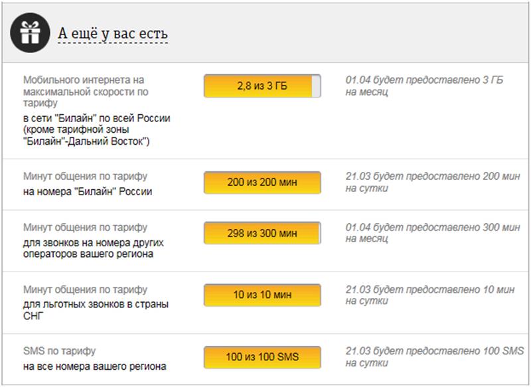The image size is (531, 387).
Task: Click the 10 из 10 мин bar
Action: (x=262, y=295)
